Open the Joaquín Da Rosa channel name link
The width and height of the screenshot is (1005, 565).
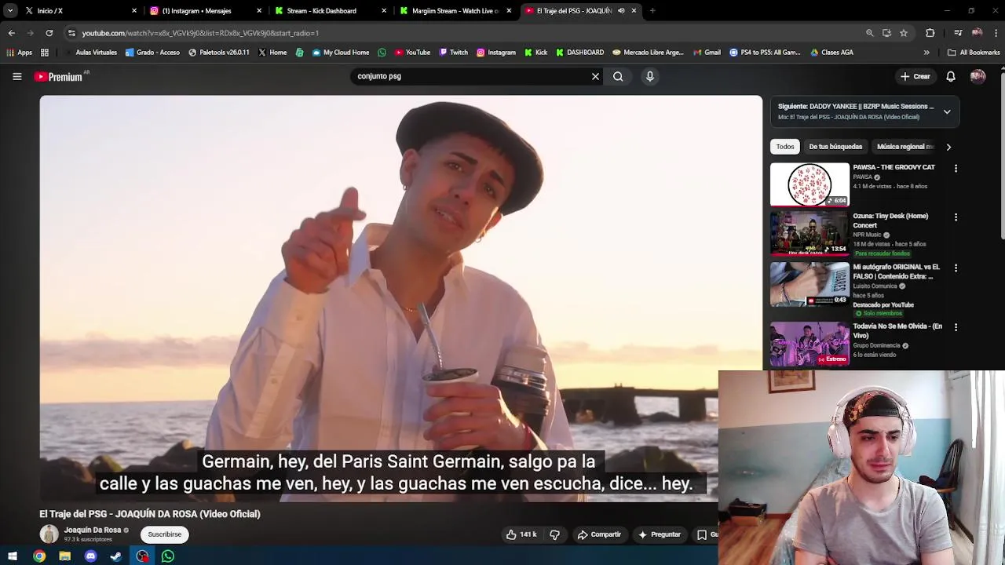tap(93, 530)
